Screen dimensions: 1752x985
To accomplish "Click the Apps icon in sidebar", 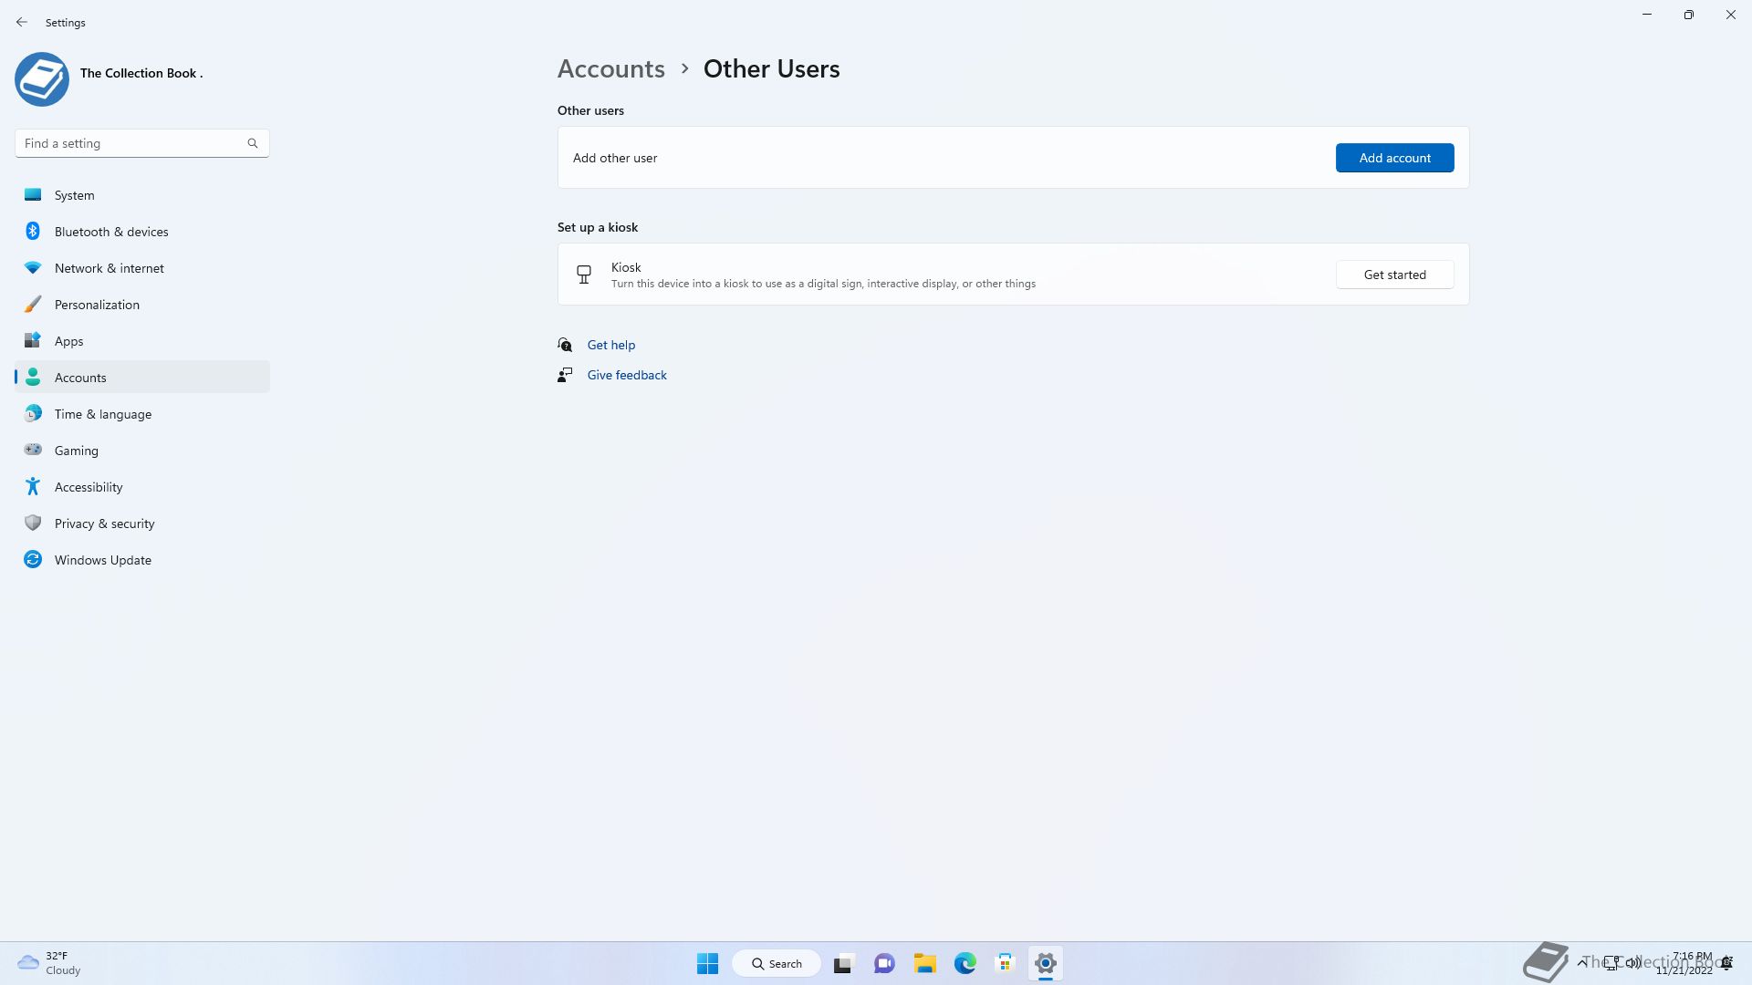I will (x=33, y=340).
